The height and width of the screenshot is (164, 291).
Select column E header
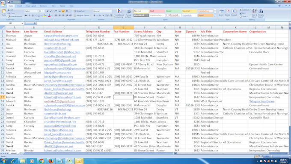click(x=123, y=27)
